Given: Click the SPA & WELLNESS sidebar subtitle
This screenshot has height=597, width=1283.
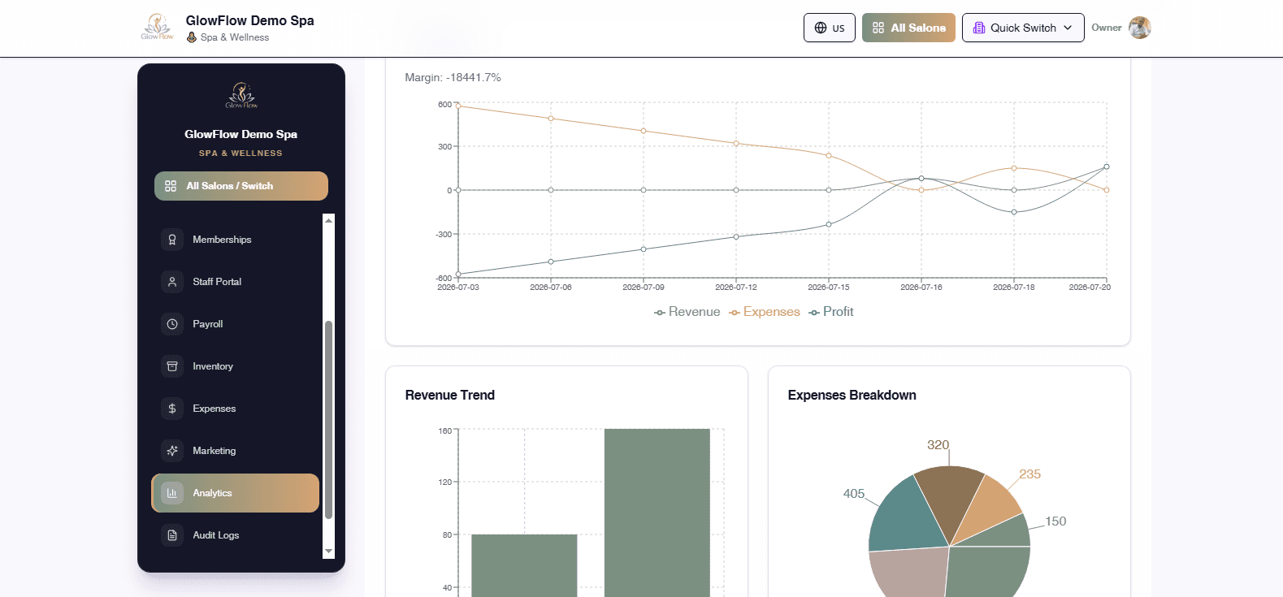Looking at the screenshot, I should coord(241,154).
